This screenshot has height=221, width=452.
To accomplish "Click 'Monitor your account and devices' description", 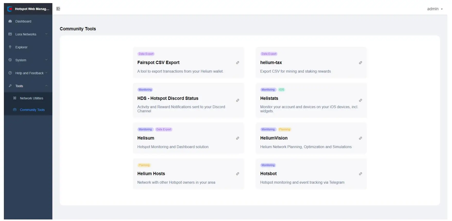I will (309, 109).
